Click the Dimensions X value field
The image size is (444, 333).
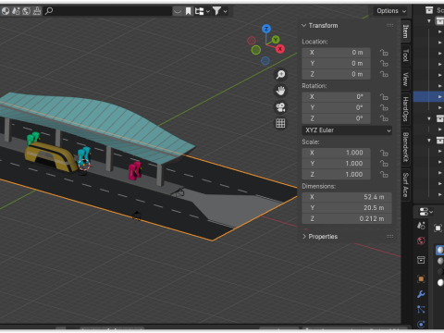(x=347, y=197)
